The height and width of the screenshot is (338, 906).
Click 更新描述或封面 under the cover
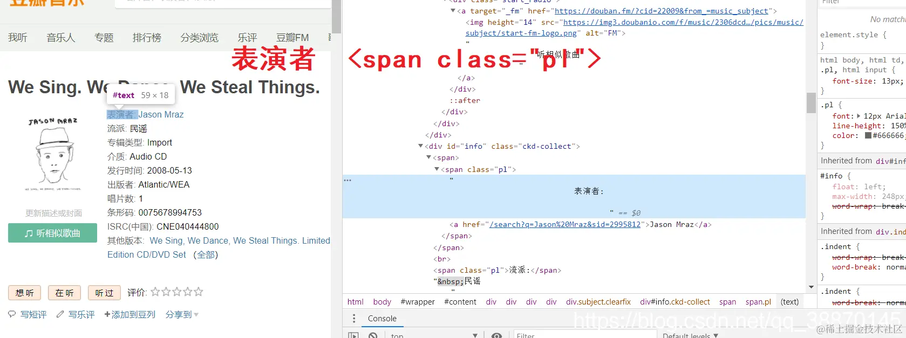[53, 213]
